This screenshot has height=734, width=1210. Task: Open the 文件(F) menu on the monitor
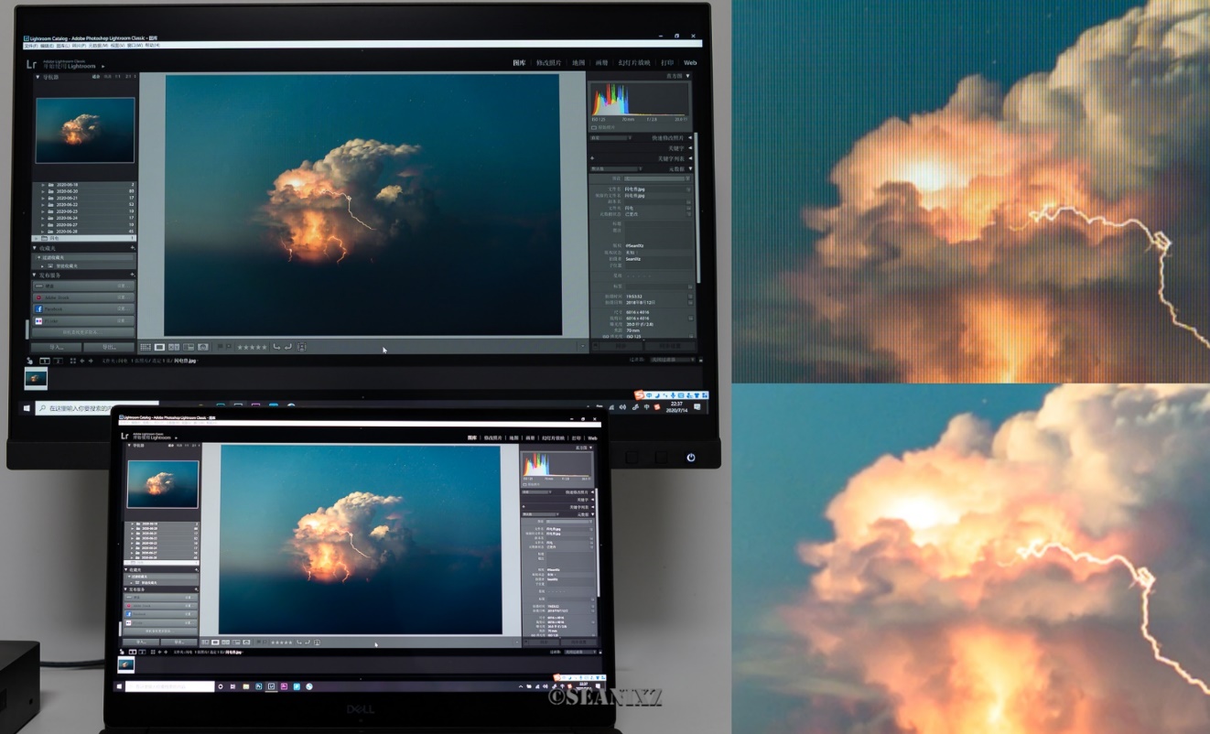(31, 45)
